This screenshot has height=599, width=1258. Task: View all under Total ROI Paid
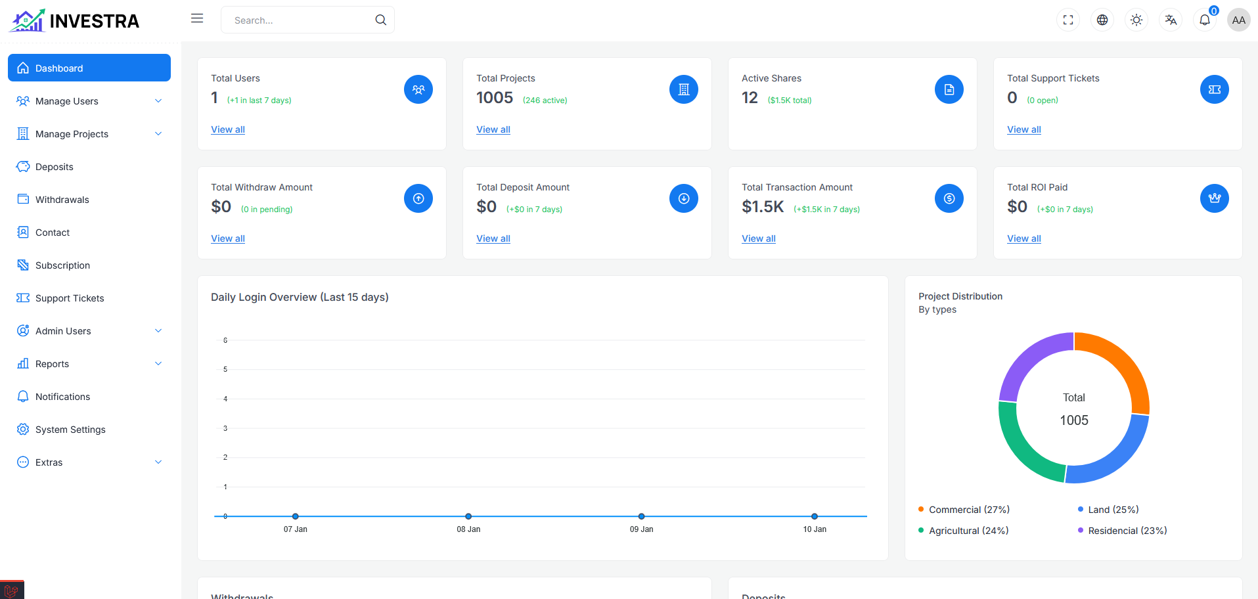pyautogui.click(x=1024, y=238)
